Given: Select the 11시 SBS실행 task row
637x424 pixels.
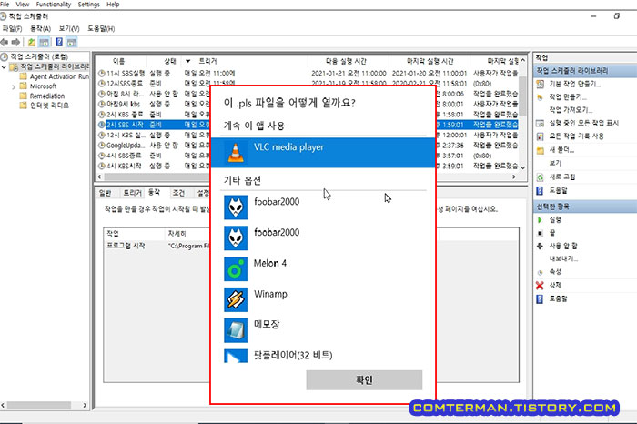Looking at the screenshot, I should pos(308,73).
